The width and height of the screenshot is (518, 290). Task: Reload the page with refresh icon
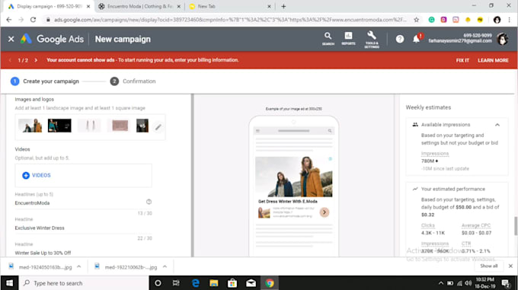tap(33, 20)
